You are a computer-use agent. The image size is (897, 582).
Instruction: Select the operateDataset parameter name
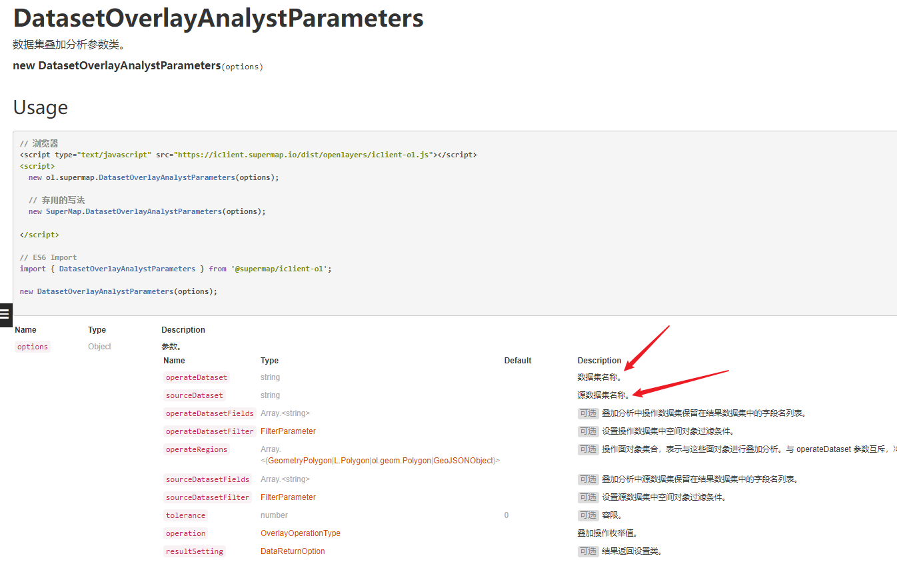197,377
